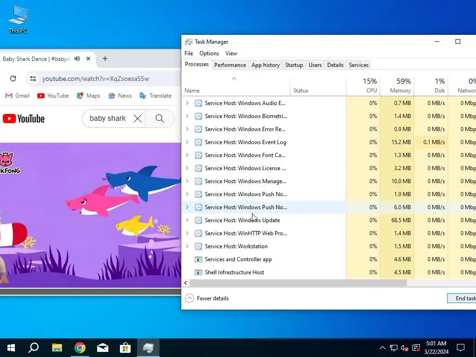476x357 pixels.
Task: Expand Service Host: Windows Manage... row
Action: click(x=187, y=181)
